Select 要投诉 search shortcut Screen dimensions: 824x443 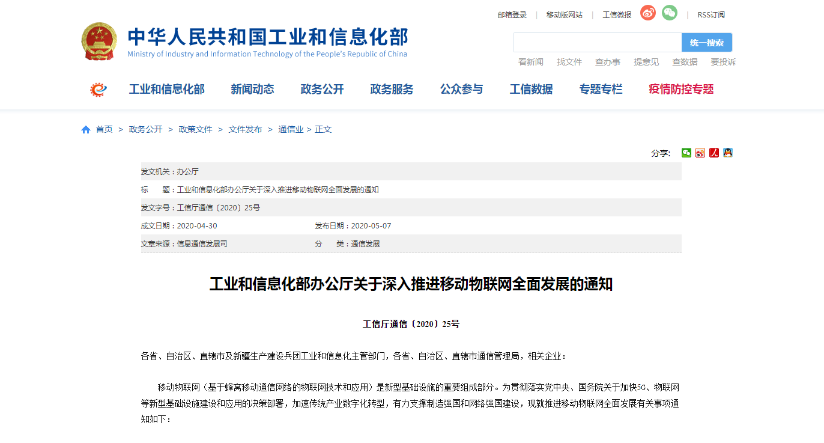pyautogui.click(x=723, y=62)
